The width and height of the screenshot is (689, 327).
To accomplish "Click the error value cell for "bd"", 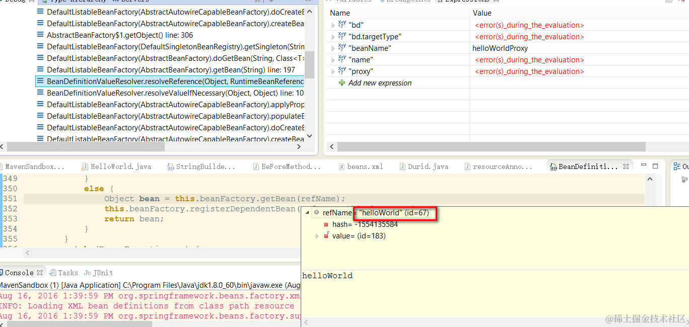I will pos(529,25).
